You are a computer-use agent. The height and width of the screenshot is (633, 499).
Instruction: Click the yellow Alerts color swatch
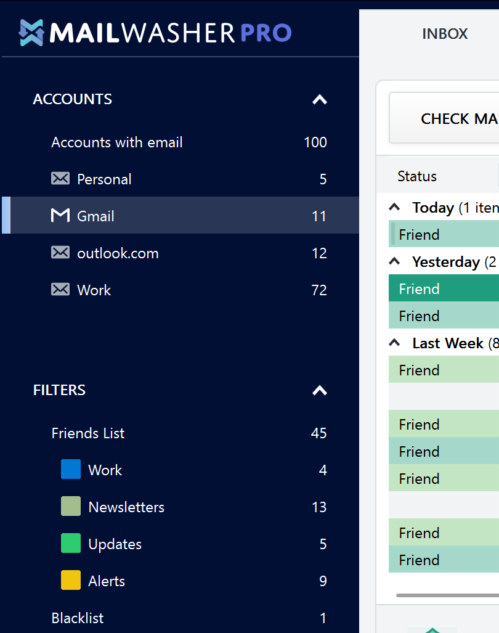(x=71, y=580)
